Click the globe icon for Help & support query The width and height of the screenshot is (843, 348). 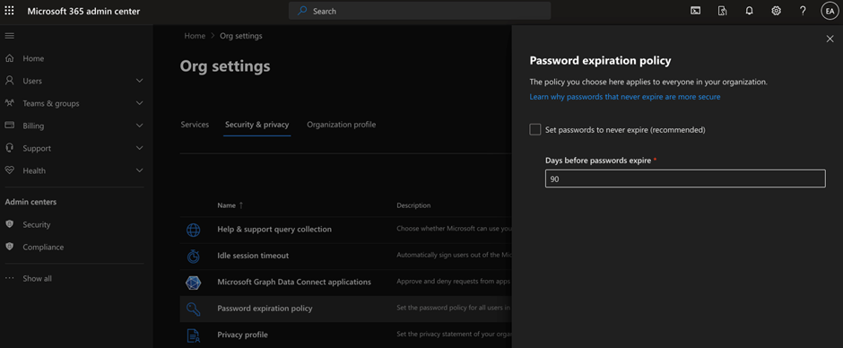pyautogui.click(x=193, y=230)
